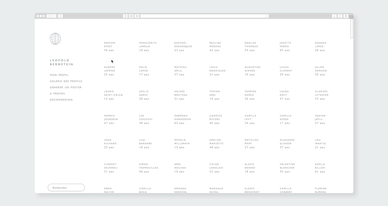The height and width of the screenshot is (206, 388).
Task: Click the print icon in toolbar
Action: (125, 16)
